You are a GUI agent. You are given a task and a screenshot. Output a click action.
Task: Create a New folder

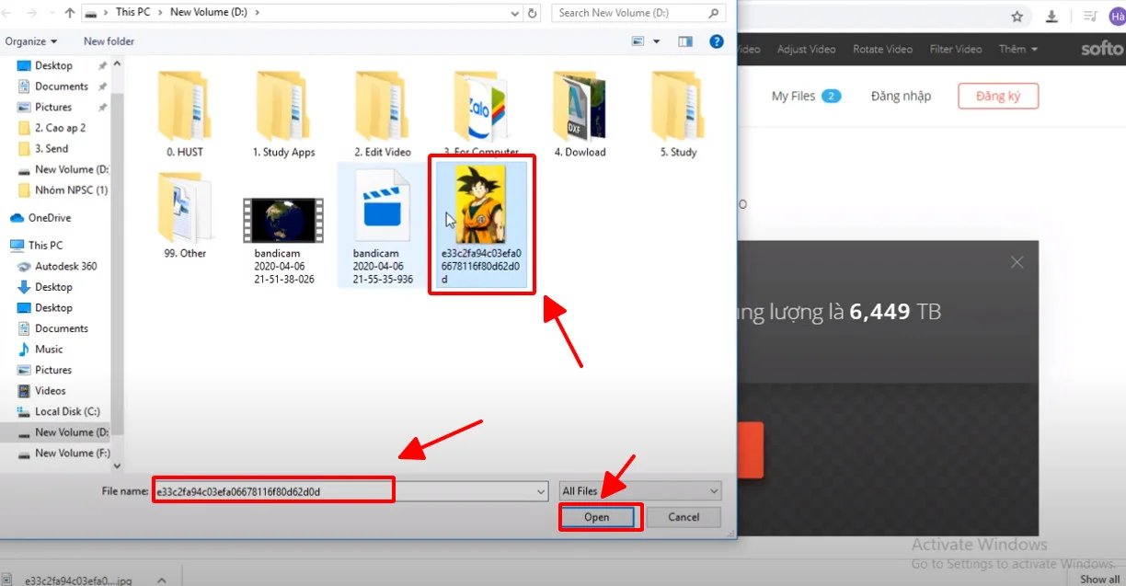point(109,41)
